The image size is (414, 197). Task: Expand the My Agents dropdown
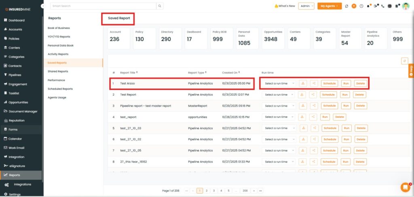tap(329, 6)
